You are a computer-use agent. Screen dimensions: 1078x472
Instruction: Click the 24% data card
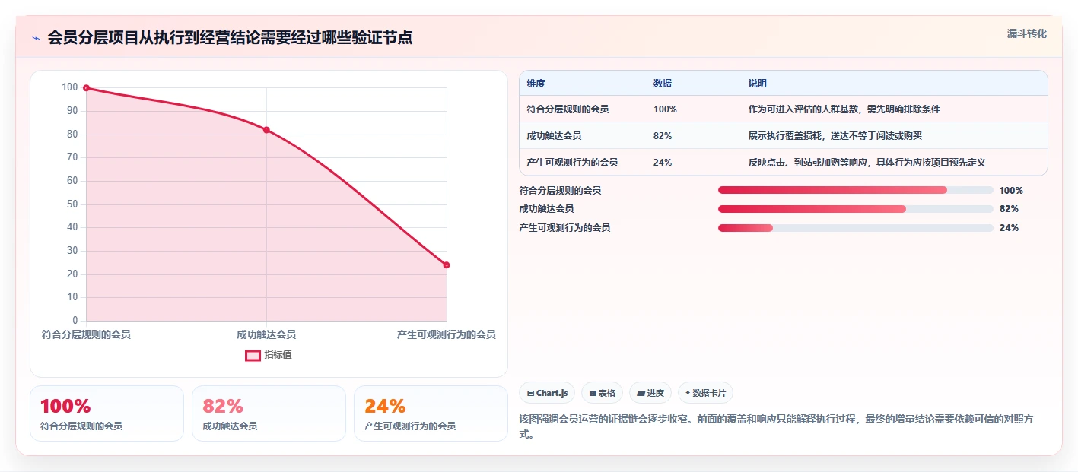coord(431,413)
